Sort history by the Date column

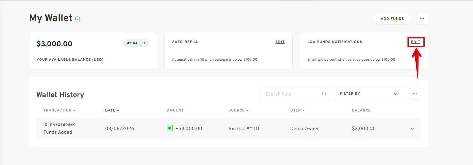pos(112,110)
